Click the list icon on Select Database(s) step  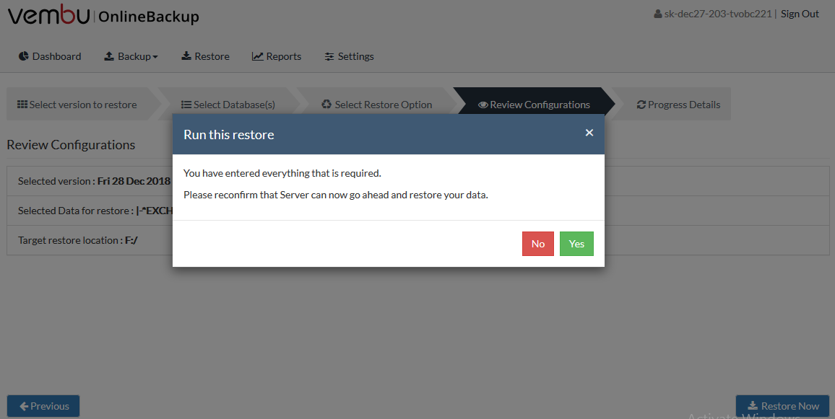[186, 105]
